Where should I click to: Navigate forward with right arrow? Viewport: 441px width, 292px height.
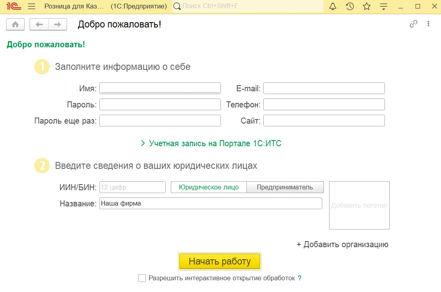[58, 24]
